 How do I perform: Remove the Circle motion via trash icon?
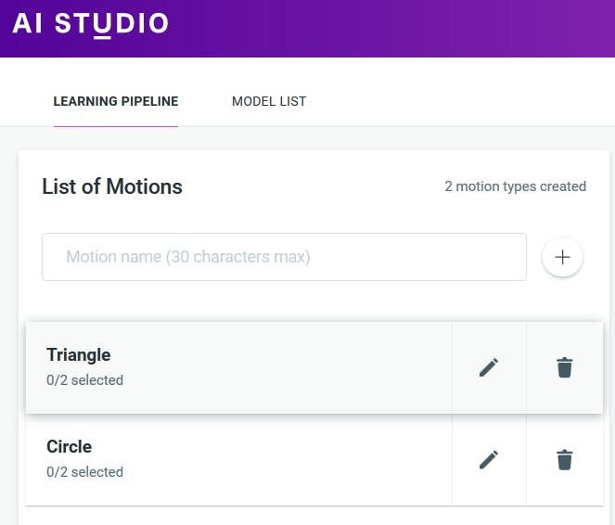pos(564,459)
